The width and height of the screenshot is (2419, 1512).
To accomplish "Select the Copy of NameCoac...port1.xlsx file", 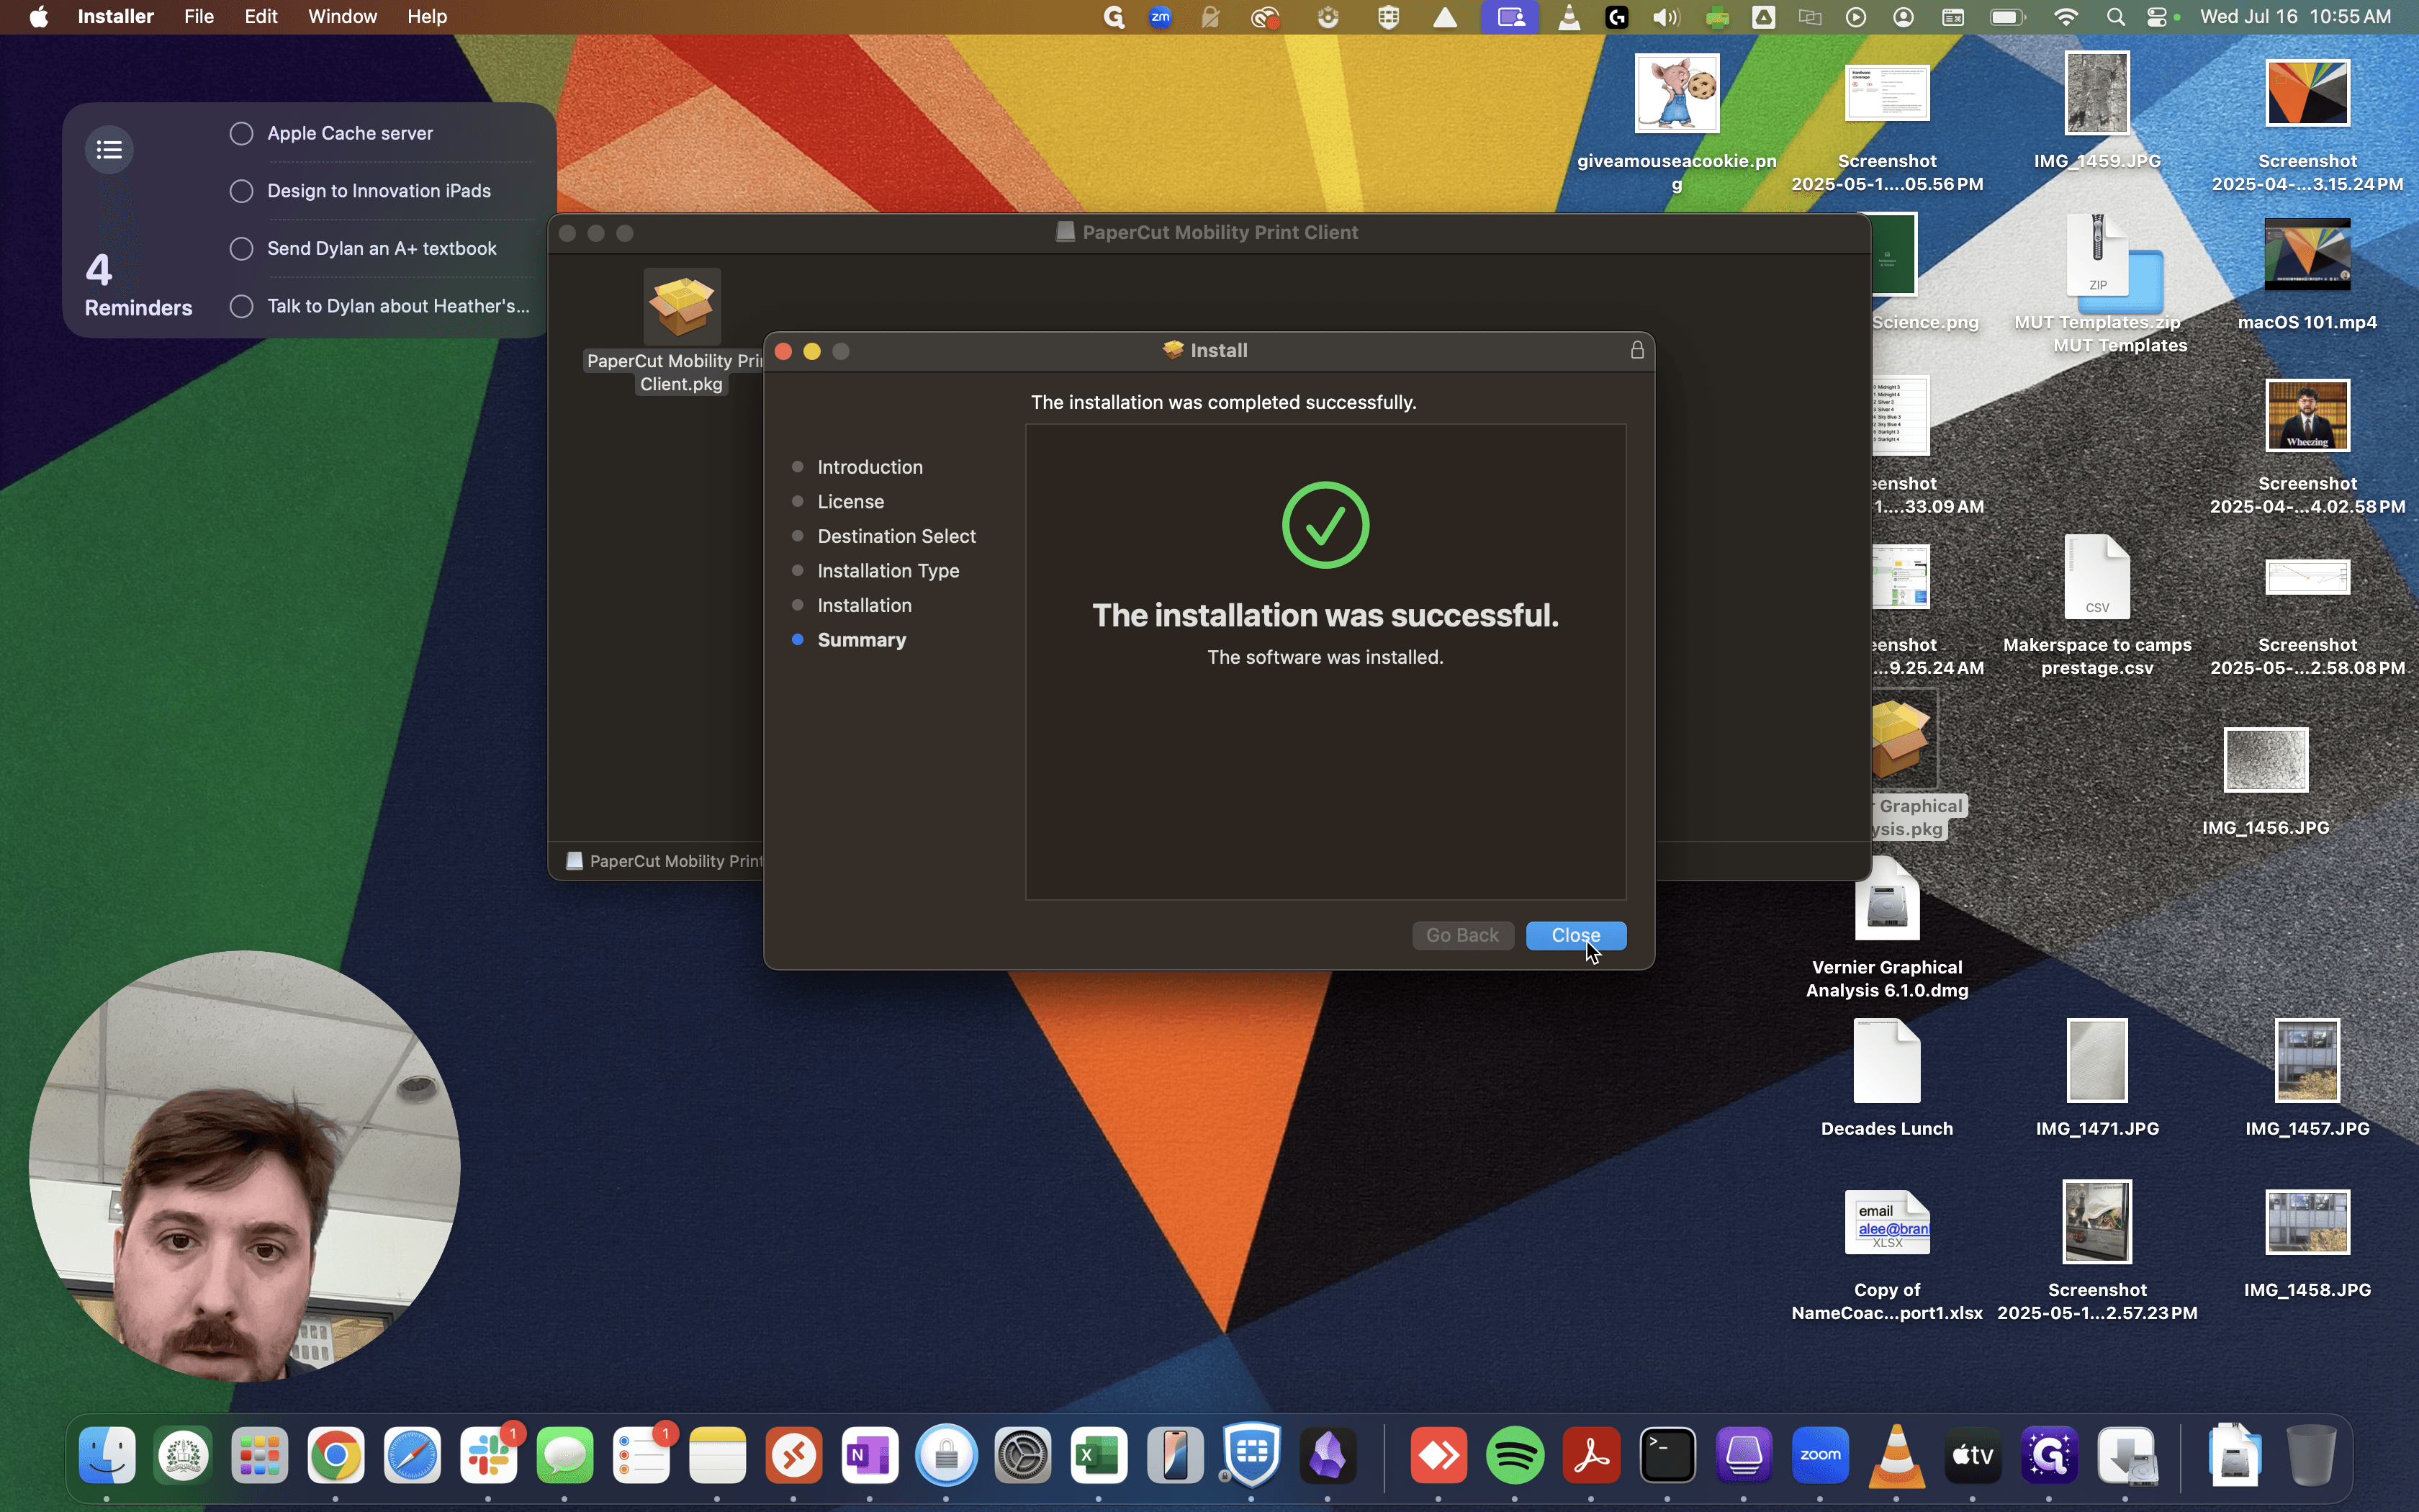I will [x=1887, y=1223].
